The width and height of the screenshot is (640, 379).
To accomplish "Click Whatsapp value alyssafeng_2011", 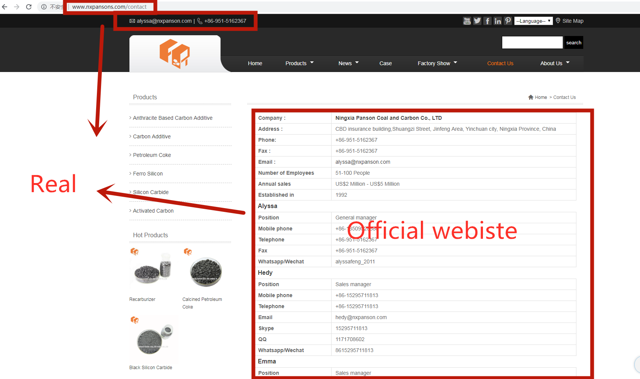I will (x=355, y=262).
